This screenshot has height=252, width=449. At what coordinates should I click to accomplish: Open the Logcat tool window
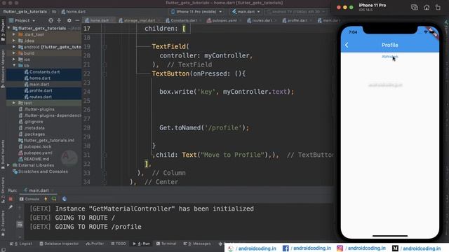click(21, 244)
